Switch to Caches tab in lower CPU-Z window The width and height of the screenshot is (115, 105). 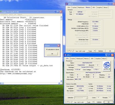point(73,59)
